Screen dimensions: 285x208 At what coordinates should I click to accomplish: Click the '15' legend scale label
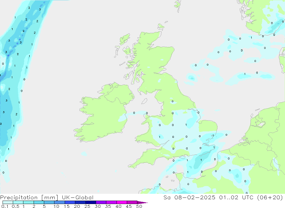(67, 206)
